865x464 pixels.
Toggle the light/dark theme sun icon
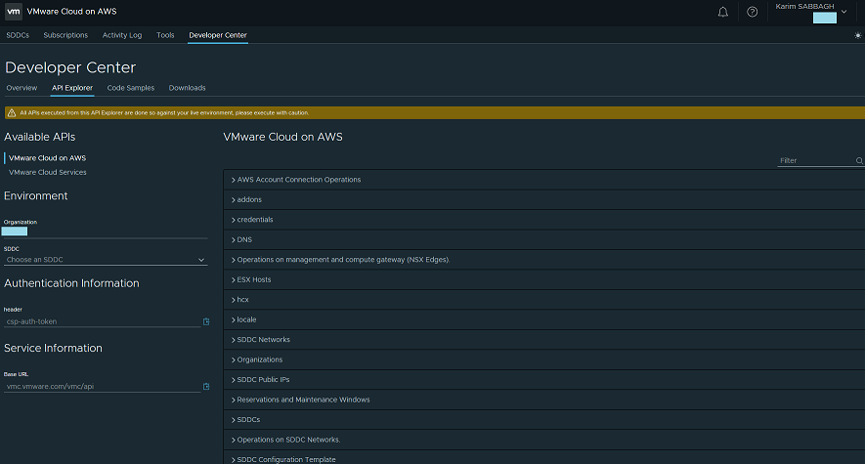(x=857, y=35)
